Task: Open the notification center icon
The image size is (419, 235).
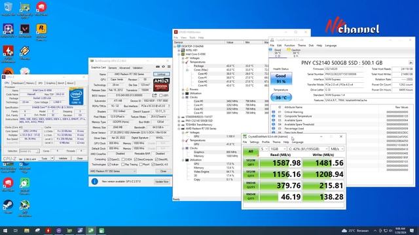Action: point(412,230)
